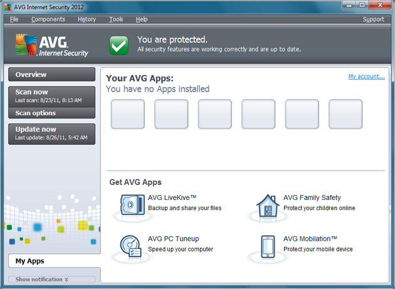Click 'Last update: 8/26/11, 5:42 AM' text
The width and height of the screenshot is (395, 289).
coord(51,137)
